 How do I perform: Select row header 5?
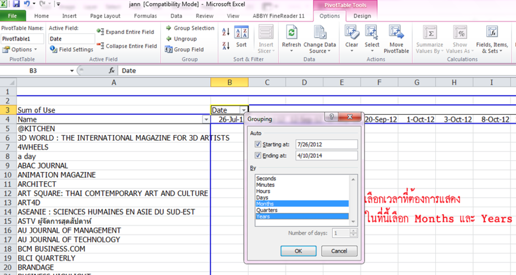pyautogui.click(x=8, y=128)
